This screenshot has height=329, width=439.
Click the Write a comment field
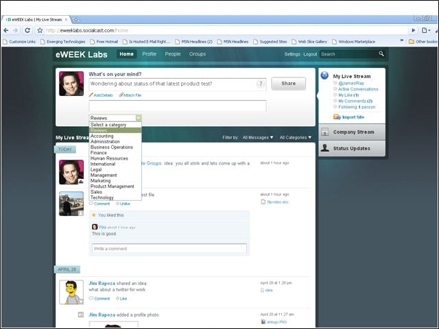(169, 248)
